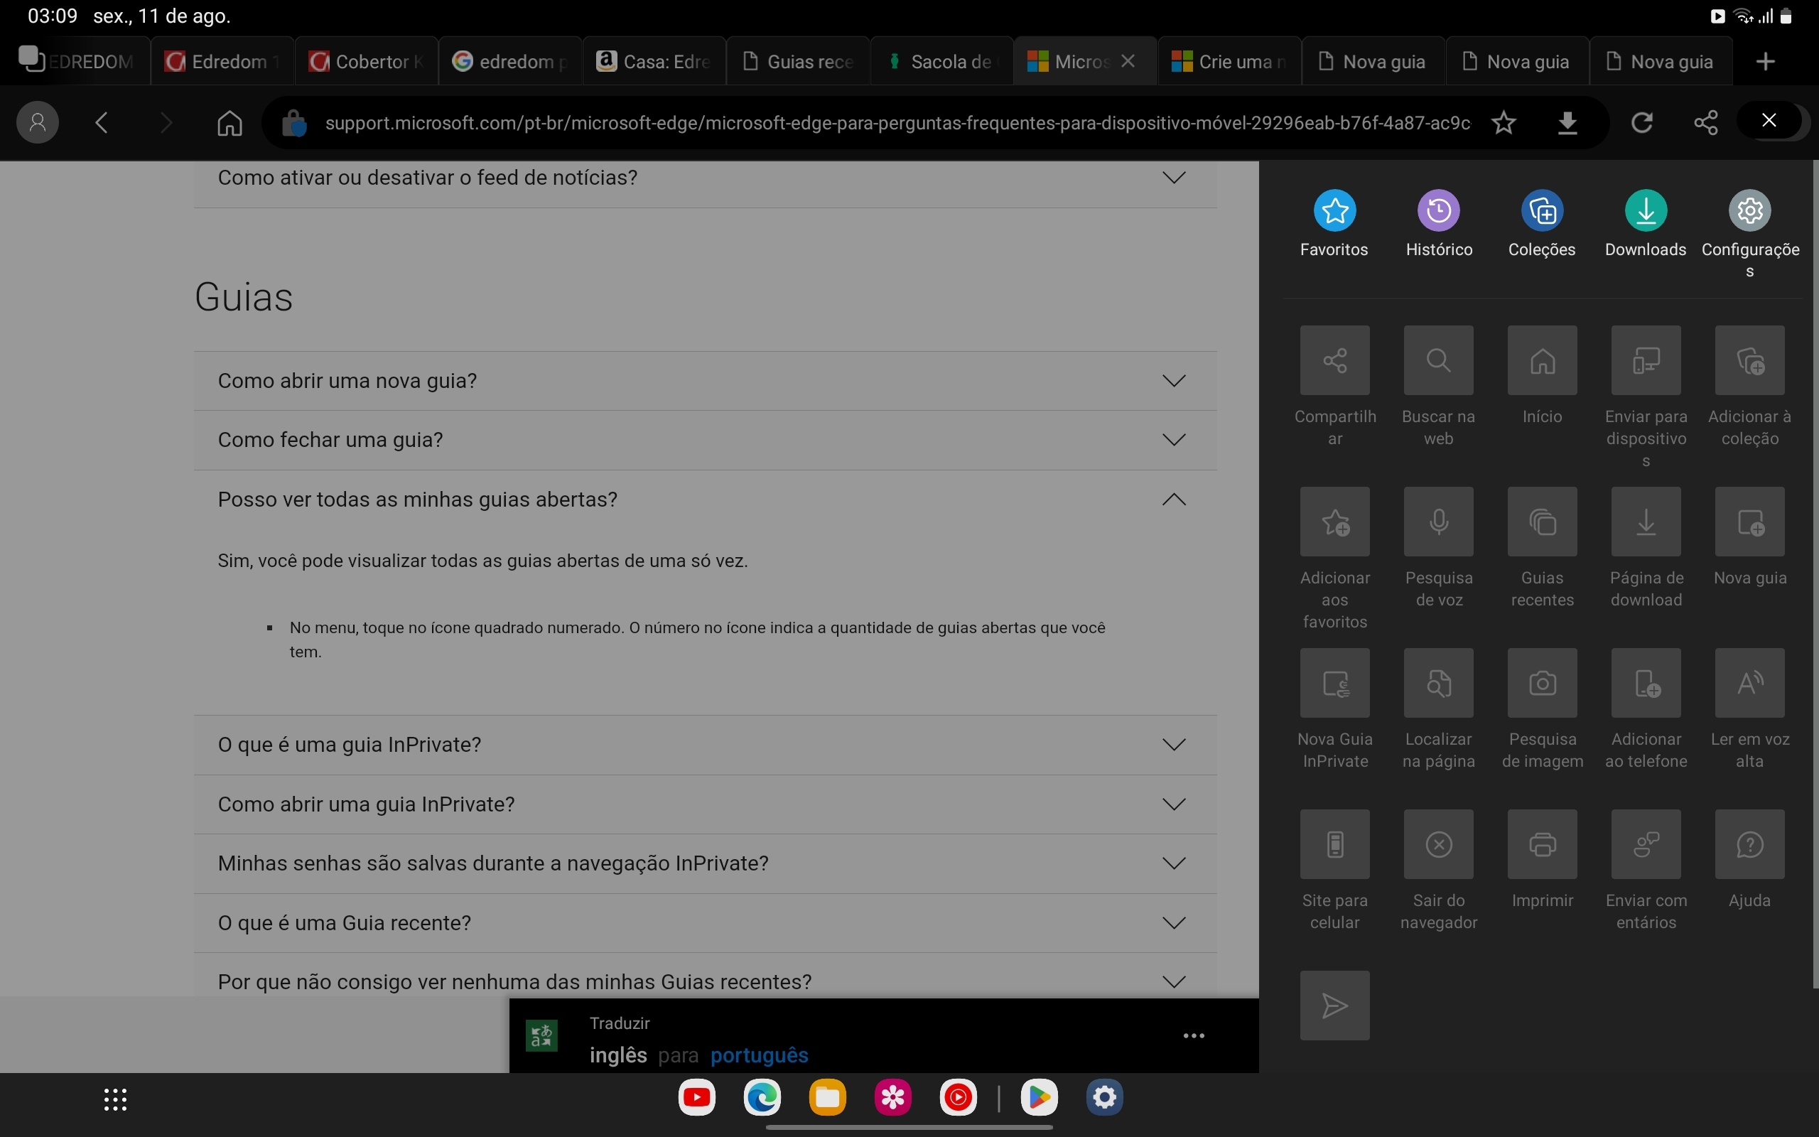Viewport: 1819px width, 1137px height.
Task: Open Configurações gear in menu
Action: pos(1749,210)
